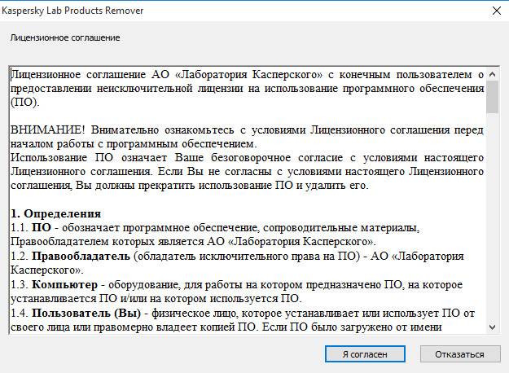Click the scrollbar up arrow in license text
The width and height of the screenshot is (509, 373).
click(x=492, y=74)
